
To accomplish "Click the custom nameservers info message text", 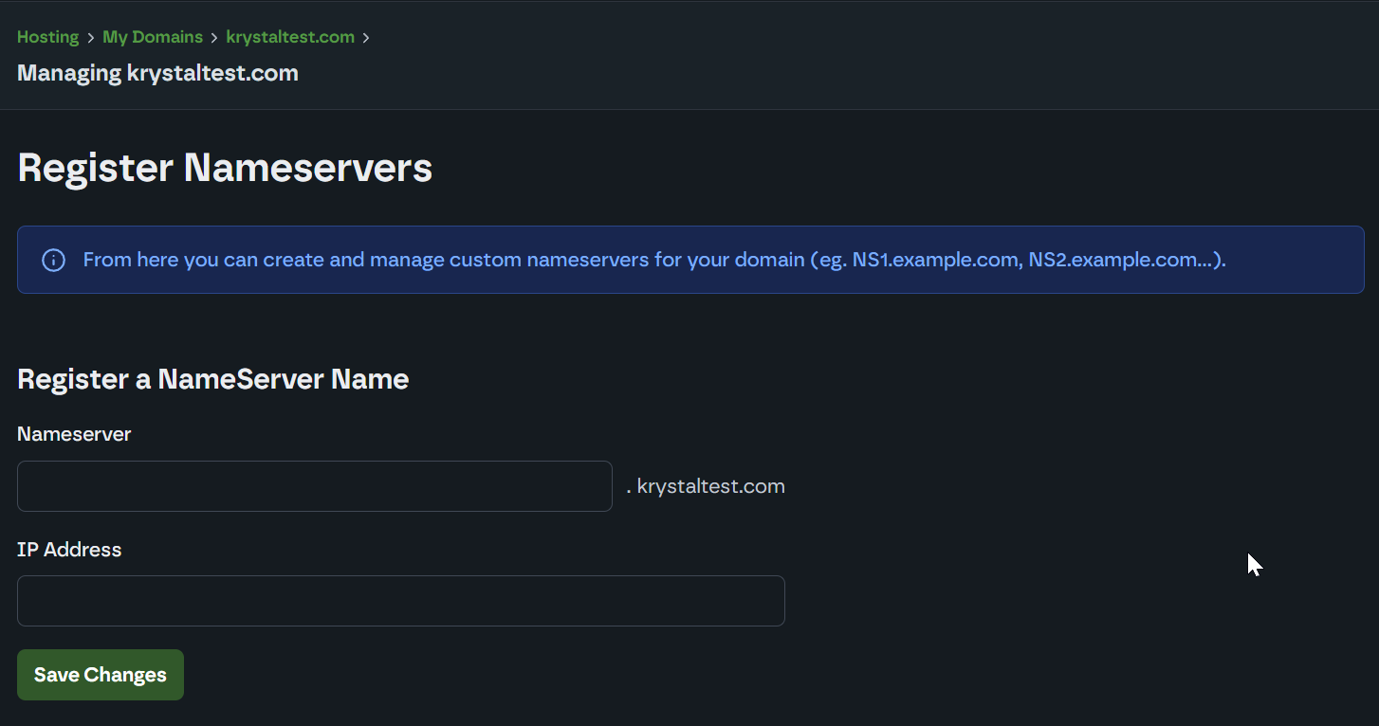I will [x=654, y=260].
